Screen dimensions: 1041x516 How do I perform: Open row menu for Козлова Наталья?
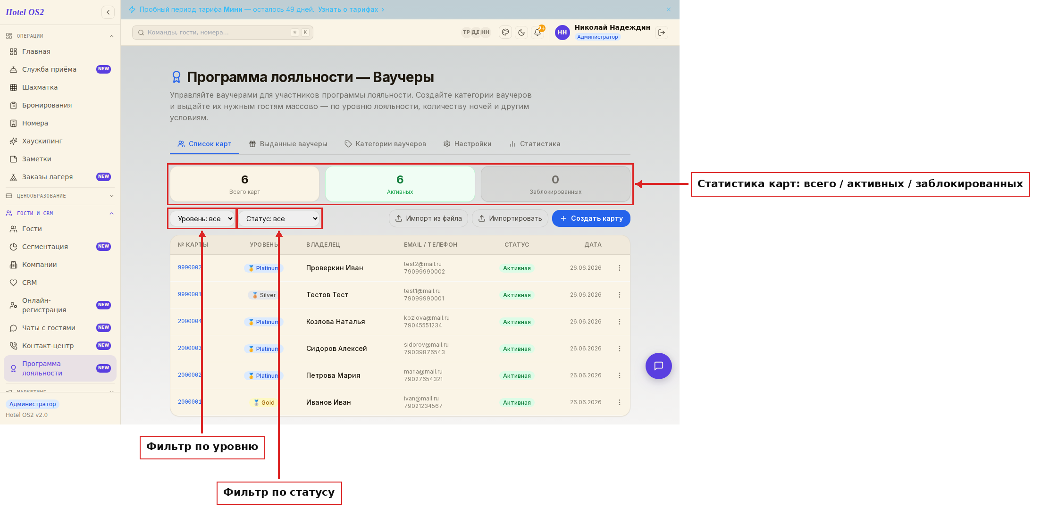click(620, 322)
